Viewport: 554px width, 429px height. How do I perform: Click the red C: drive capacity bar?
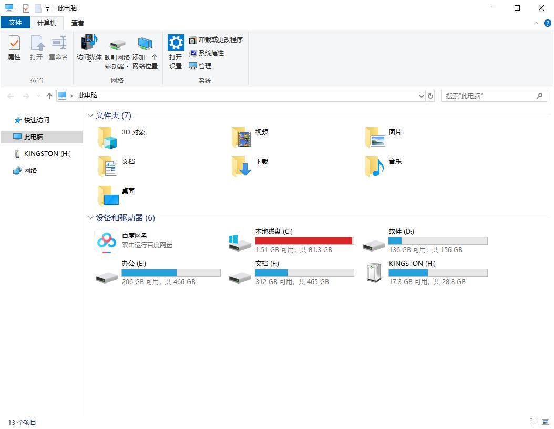304,240
